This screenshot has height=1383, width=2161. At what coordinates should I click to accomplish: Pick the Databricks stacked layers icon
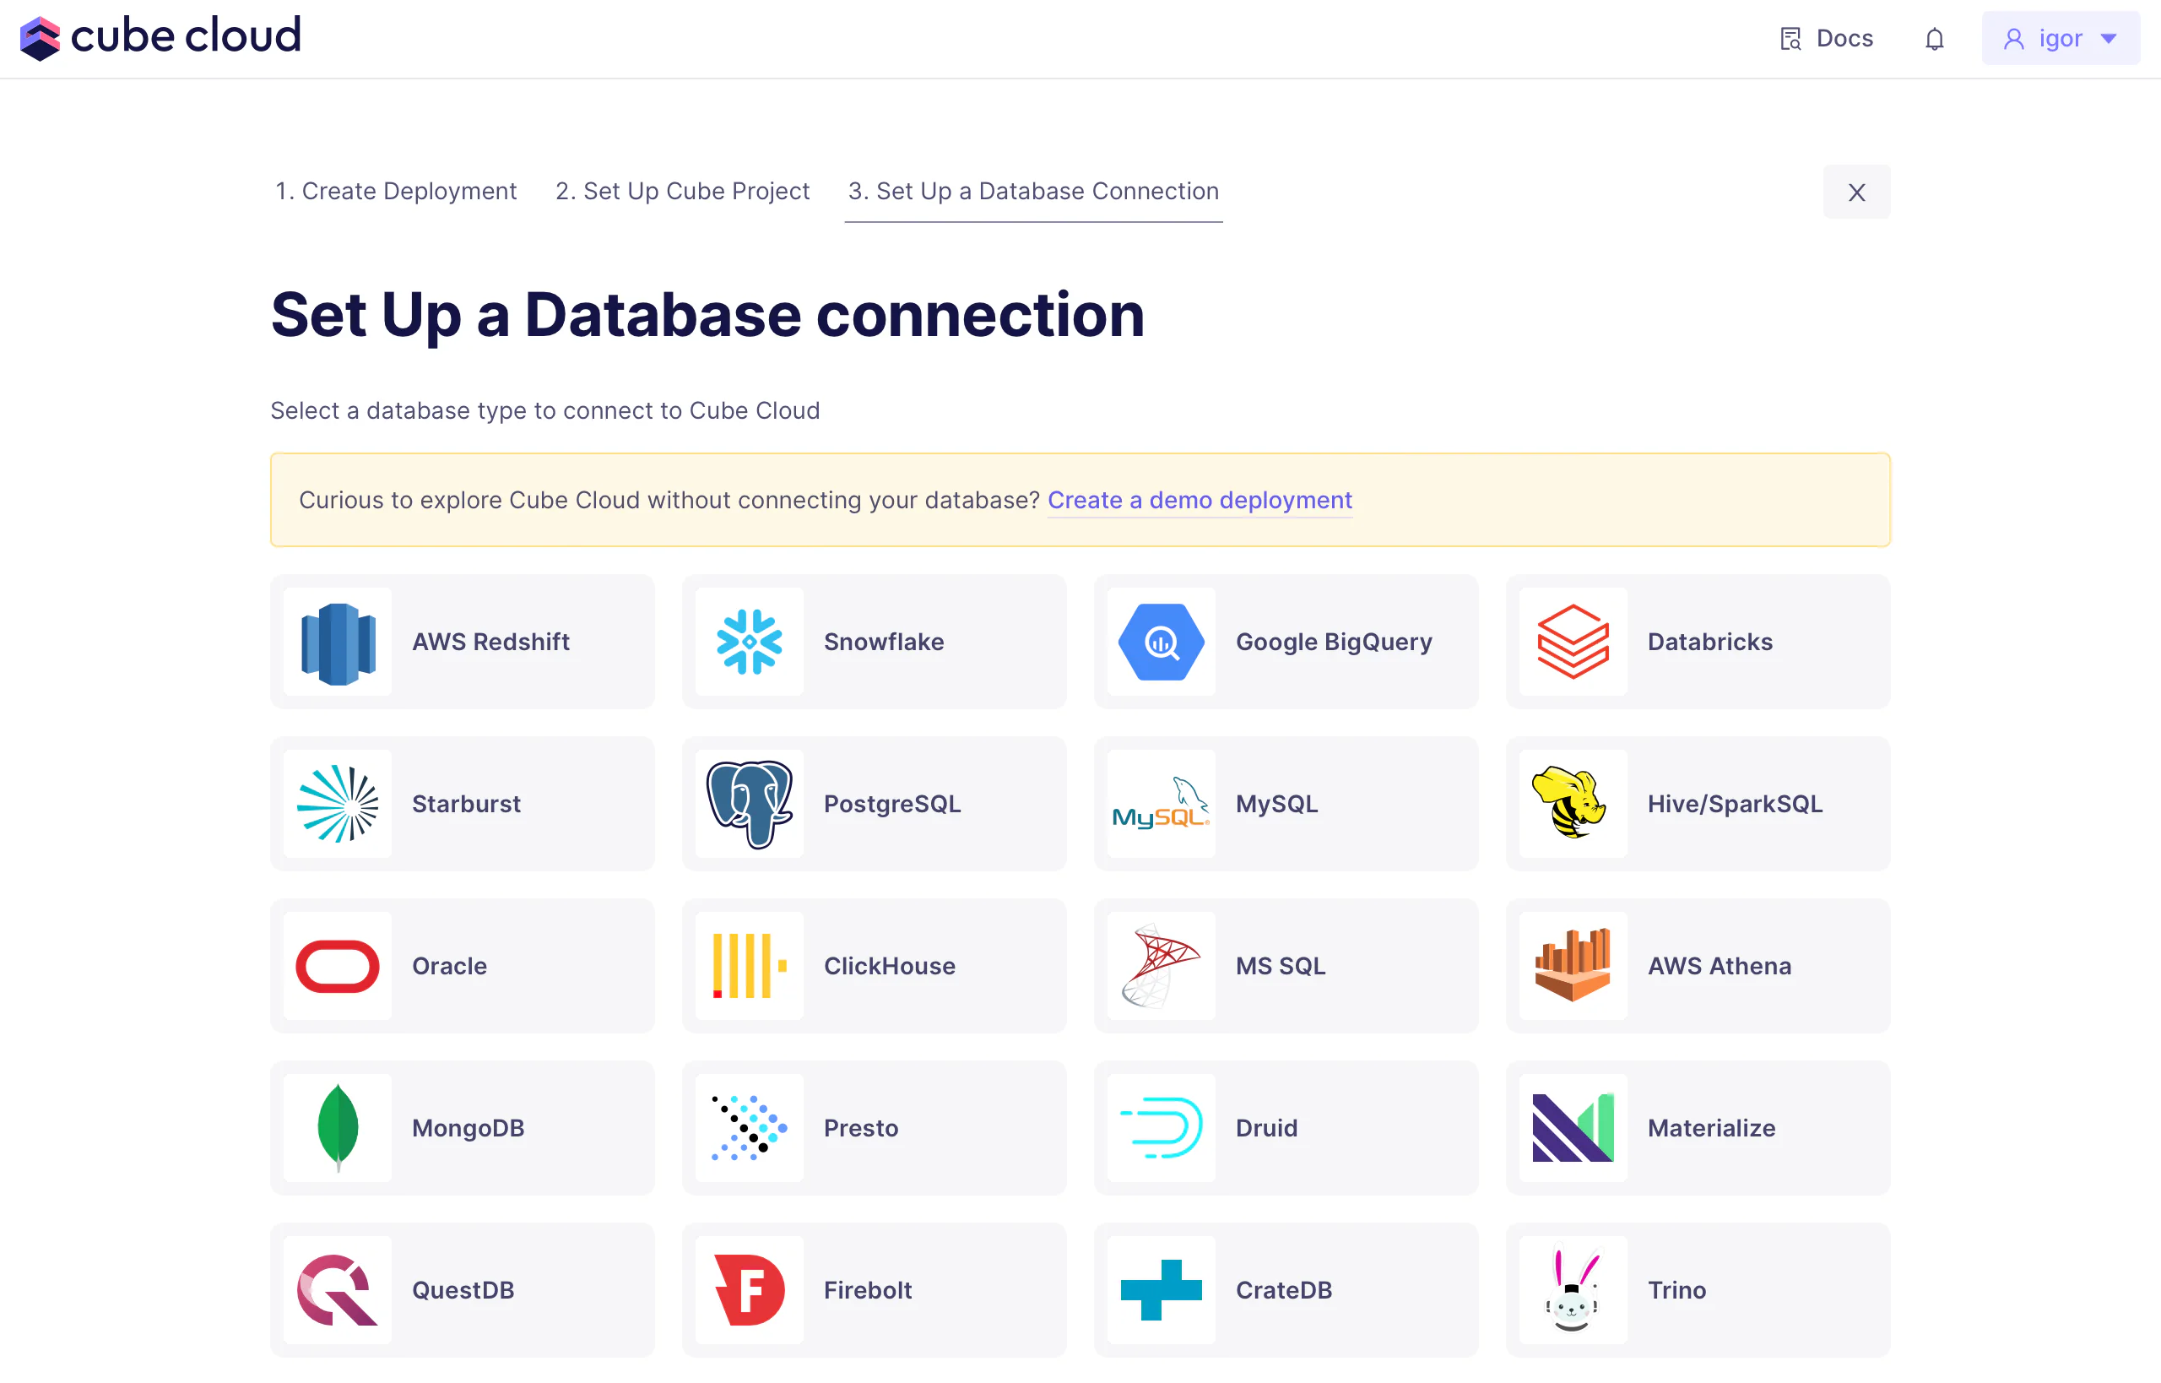[x=1572, y=641]
